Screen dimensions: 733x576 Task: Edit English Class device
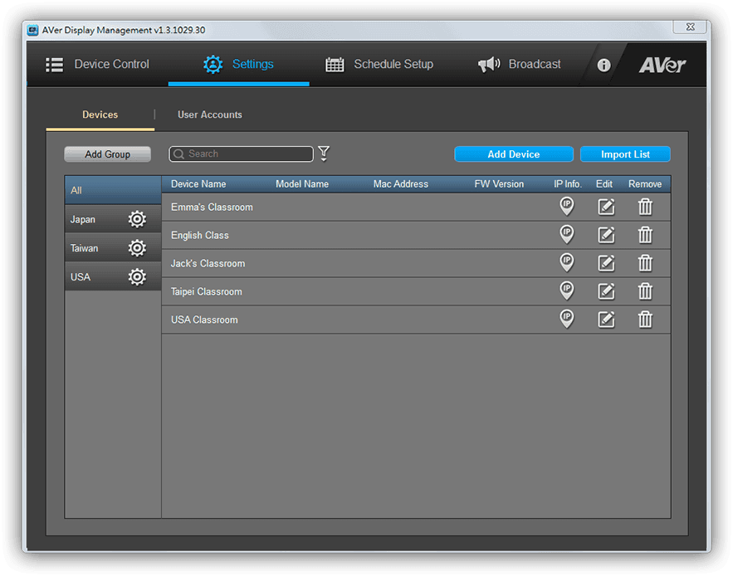coord(606,235)
